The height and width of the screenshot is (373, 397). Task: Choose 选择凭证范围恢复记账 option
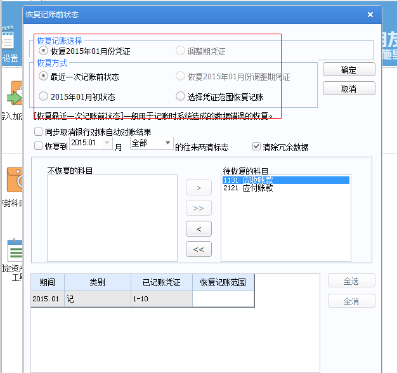click(180, 97)
